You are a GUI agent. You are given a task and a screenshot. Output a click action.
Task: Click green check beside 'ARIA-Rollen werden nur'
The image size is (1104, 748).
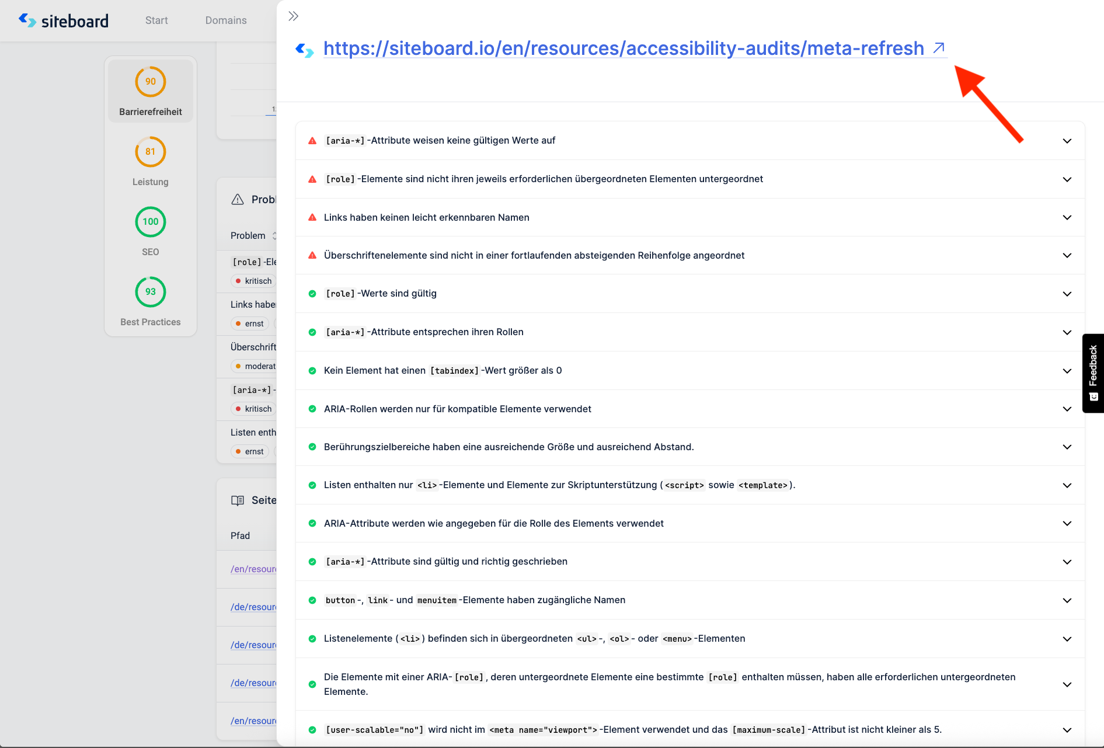click(312, 409)
